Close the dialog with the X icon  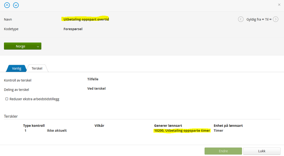pyautogui.click(x=279, y=5)
